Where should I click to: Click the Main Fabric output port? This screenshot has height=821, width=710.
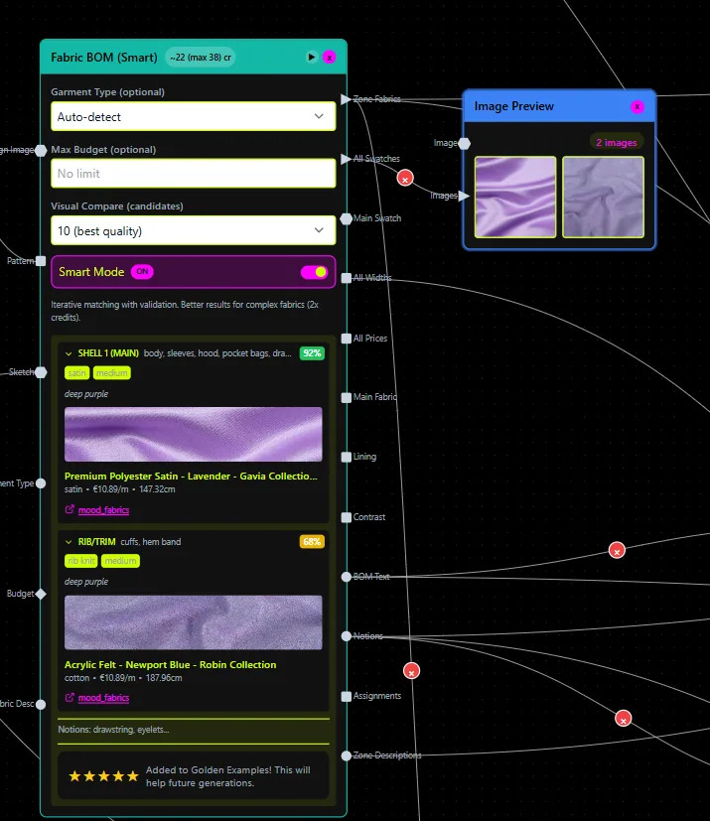click(x=347, y=397)
